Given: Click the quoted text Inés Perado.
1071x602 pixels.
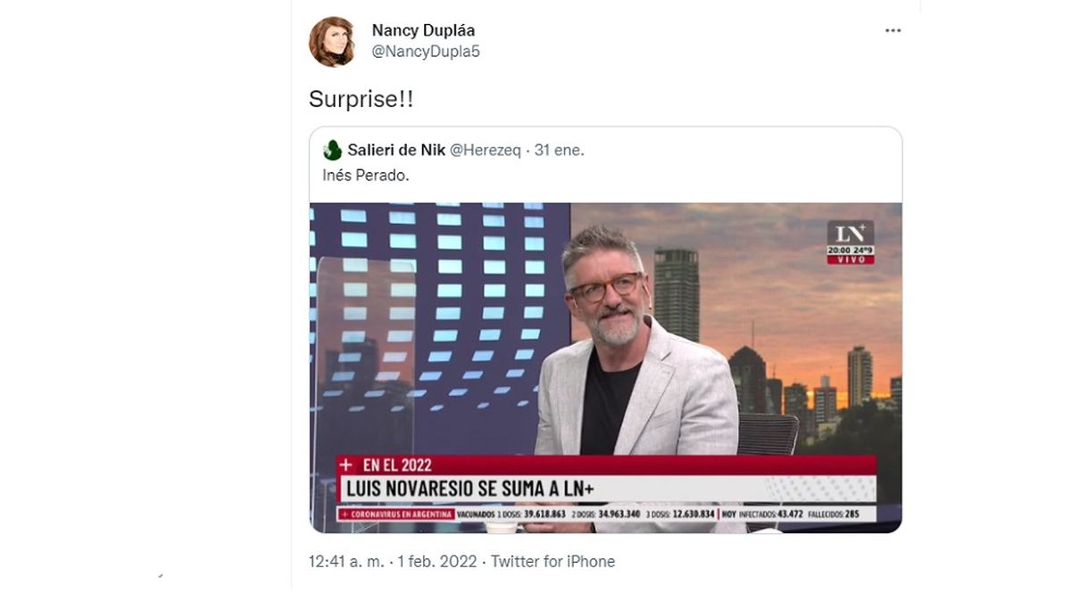Looking at the screenshot, I should click(x=366, y=176).
